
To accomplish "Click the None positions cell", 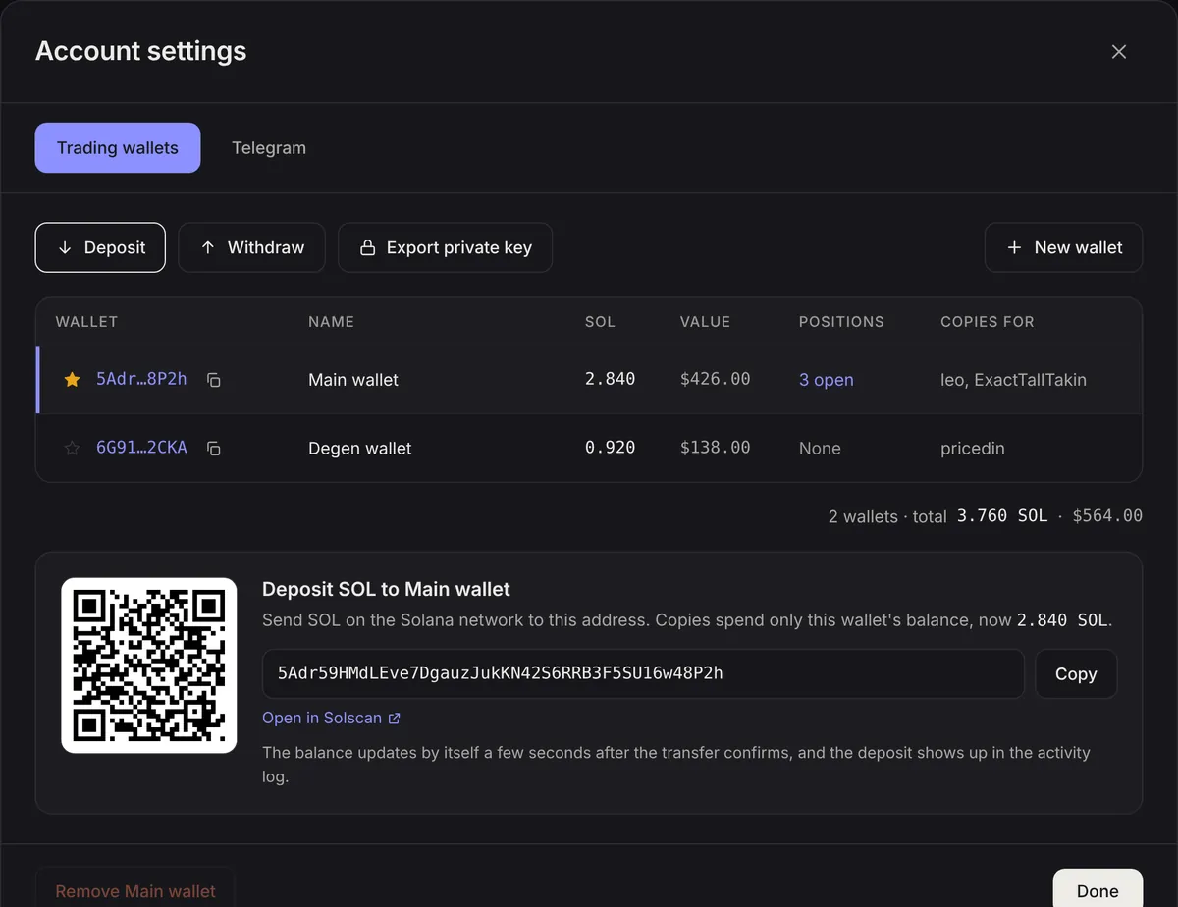I will point(820,448).
